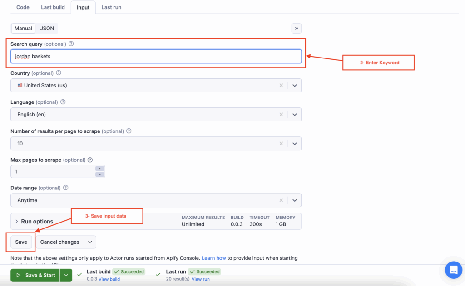
Task: Show help for results per page
Action: coord(129,131)
